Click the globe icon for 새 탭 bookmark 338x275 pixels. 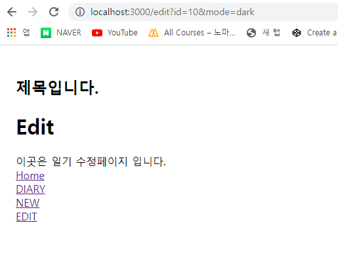pos(251,33)
